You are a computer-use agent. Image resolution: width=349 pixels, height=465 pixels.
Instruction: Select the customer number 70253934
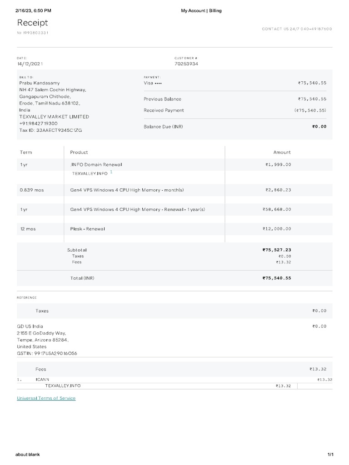[x=186, y=64]
